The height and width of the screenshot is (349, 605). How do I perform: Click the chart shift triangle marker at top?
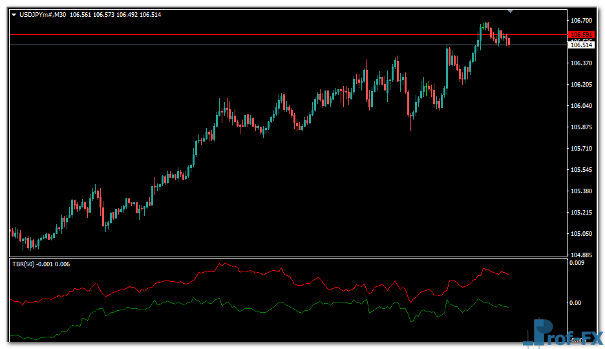(511, 11)
